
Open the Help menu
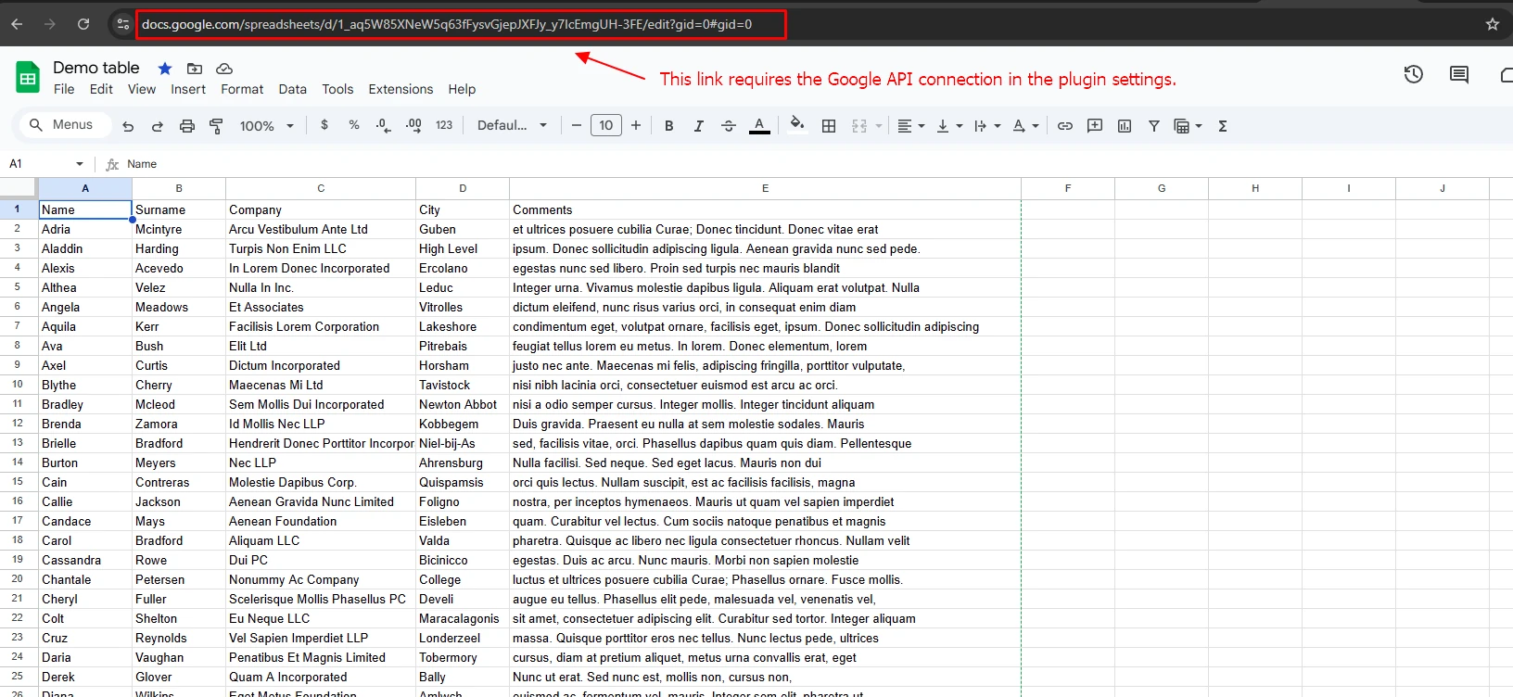tap(462, 89)
